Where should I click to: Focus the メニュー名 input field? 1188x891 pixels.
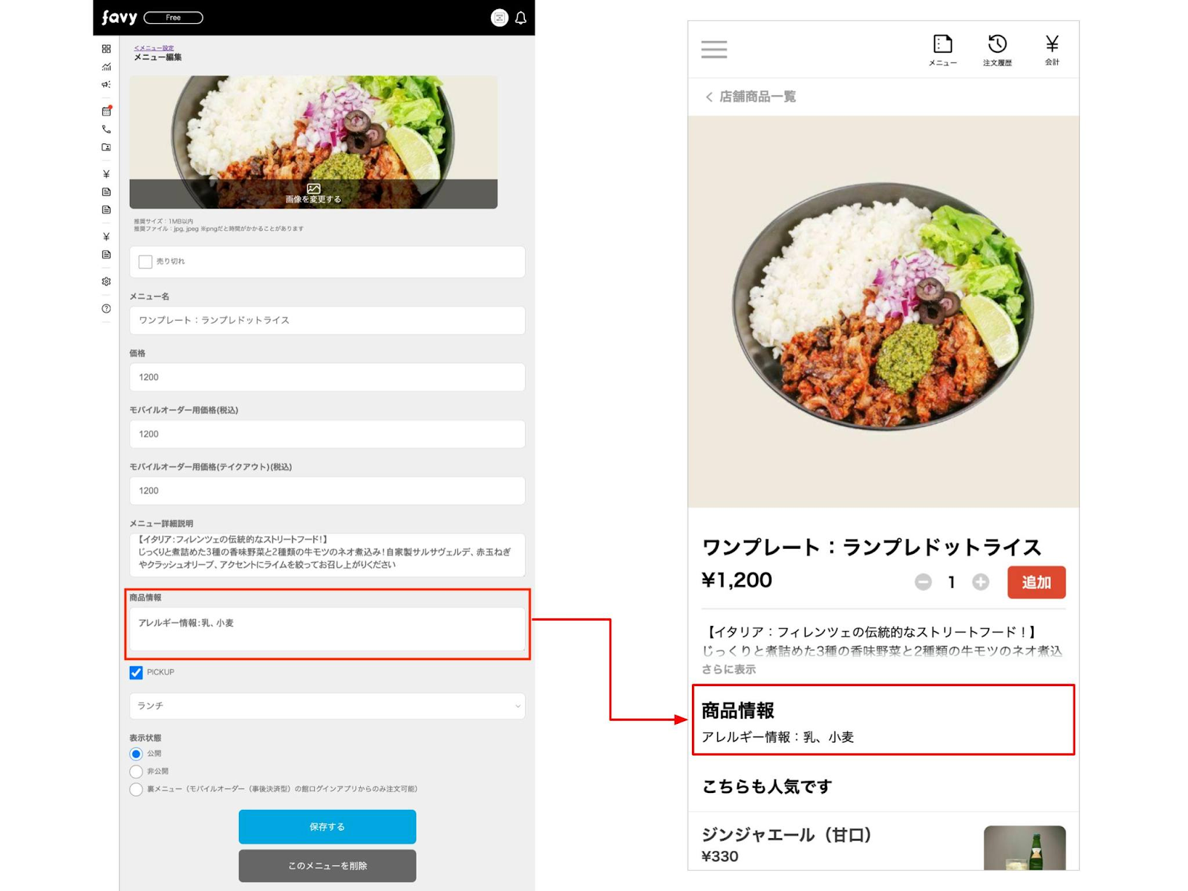tap(327, 320)
